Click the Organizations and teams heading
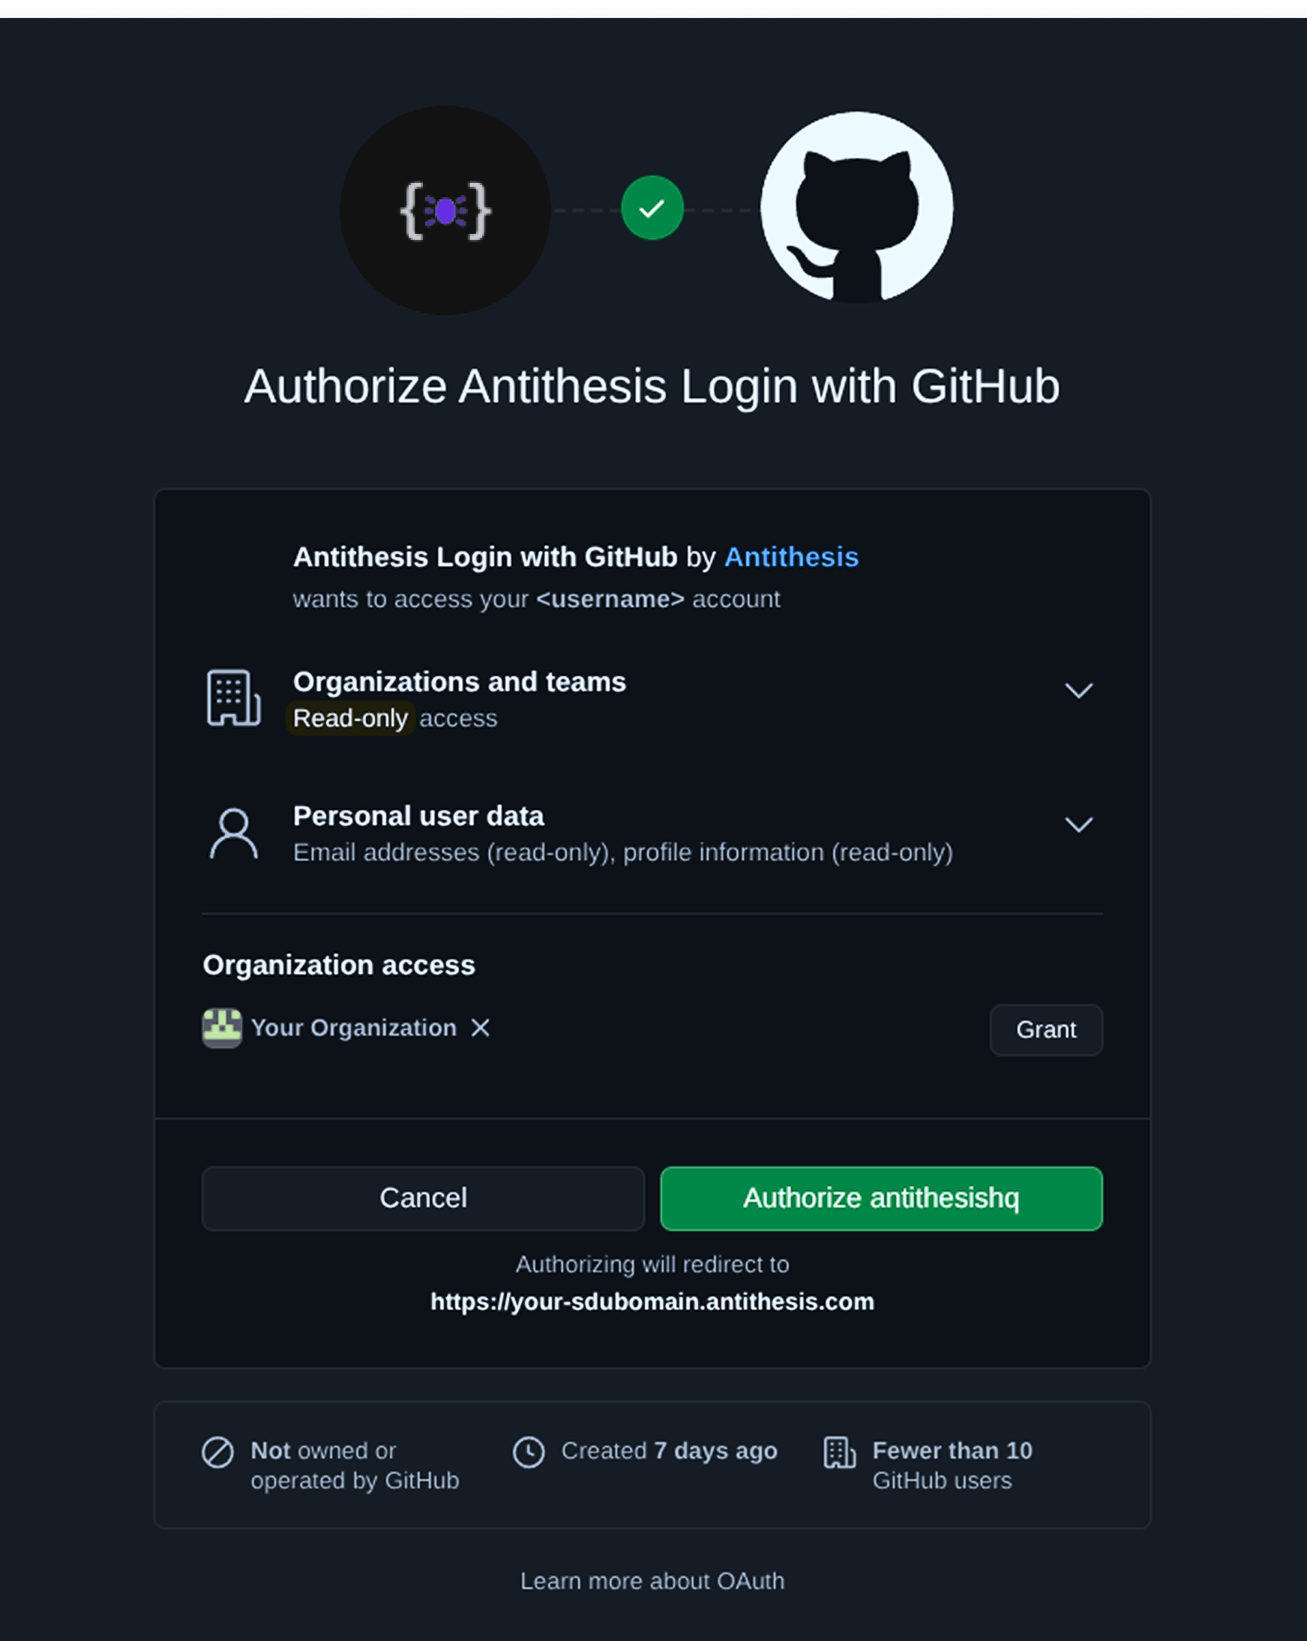Viewport: 1307px width, 1641px height. click(x=460, y=682)
